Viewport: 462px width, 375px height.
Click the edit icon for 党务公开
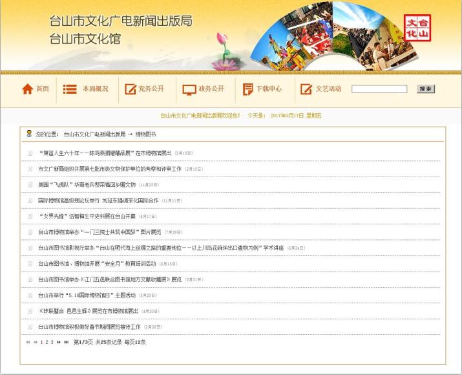point(129,89)
